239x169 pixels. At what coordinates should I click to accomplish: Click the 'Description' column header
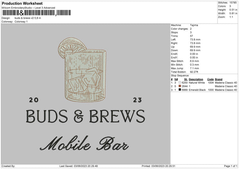point(196,79)
